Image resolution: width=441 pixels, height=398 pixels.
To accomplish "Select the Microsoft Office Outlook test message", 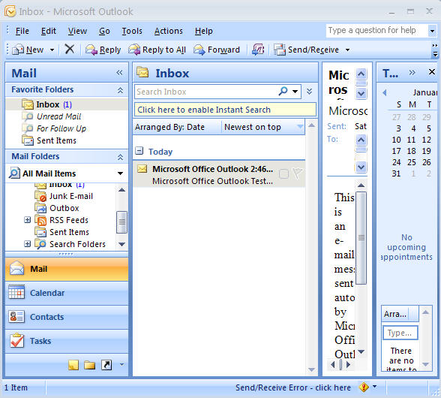I will point(219,174).
